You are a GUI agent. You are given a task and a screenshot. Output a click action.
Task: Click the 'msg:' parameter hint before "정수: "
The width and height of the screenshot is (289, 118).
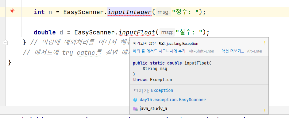(164, 12)
